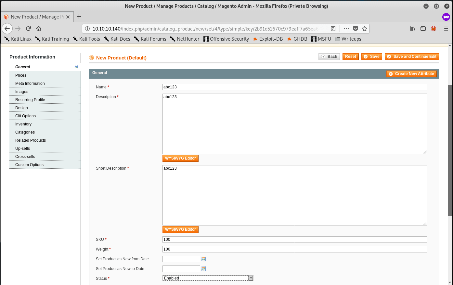
Task: Bookmark this page with star icon
Action: pyautogui.click(x=365, y=29)
